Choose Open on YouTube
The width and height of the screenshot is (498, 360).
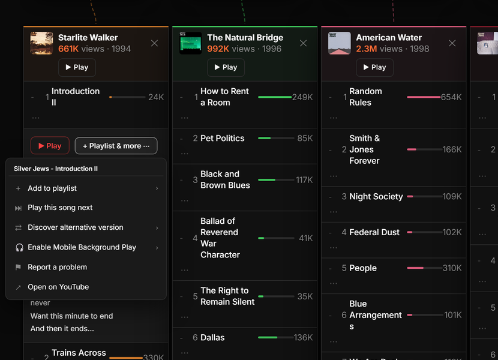86,287
